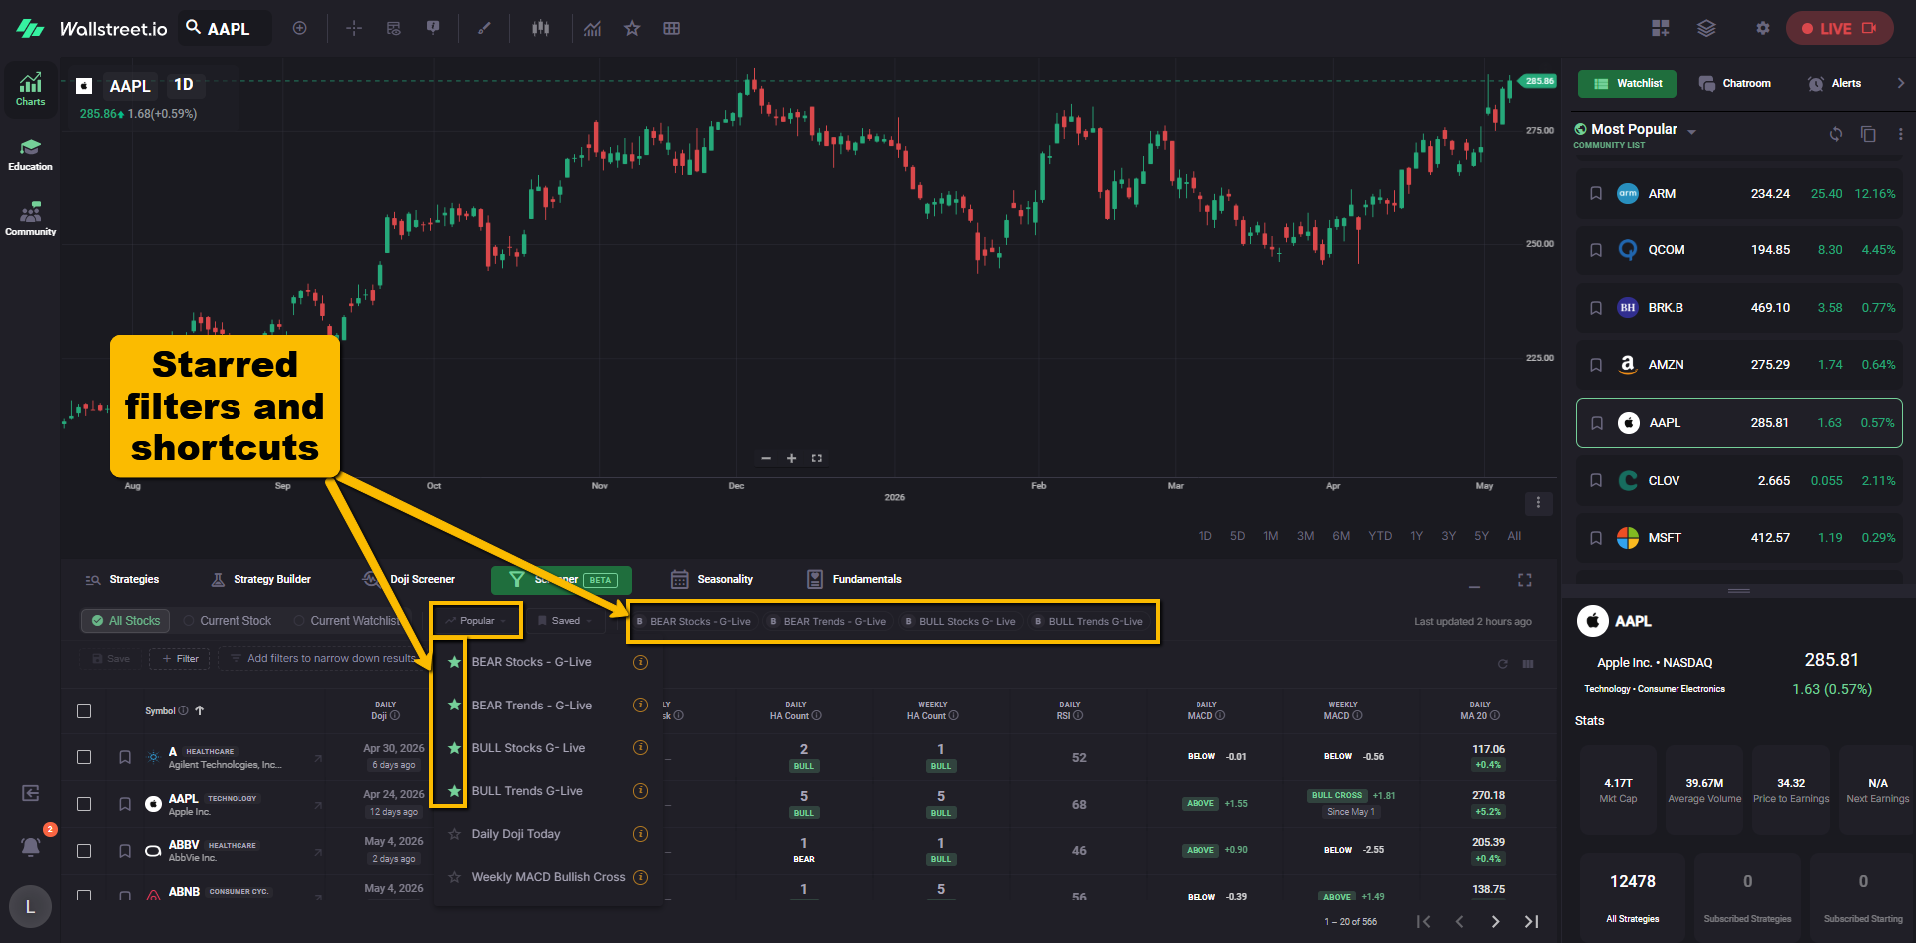Click the LIVE button
Image resolution: width=1916 pixels, height=943 pixels.
(x=1838, y=28)
